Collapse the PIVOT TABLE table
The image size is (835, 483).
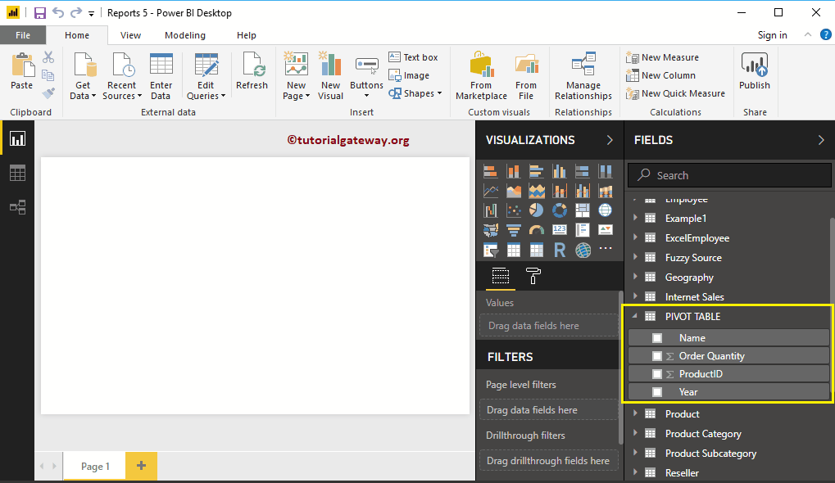tap(635, 316)
